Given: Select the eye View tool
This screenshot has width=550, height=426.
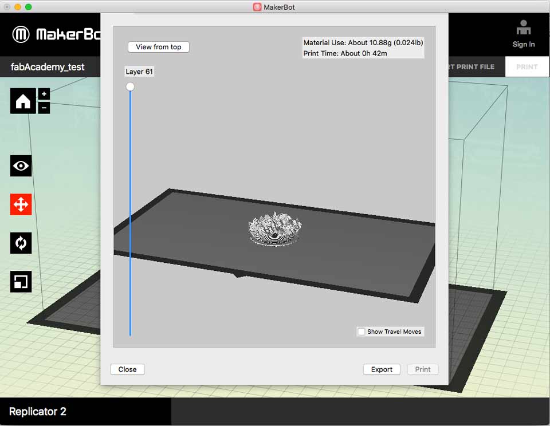Looking at the screenshot, I should 21,166.
